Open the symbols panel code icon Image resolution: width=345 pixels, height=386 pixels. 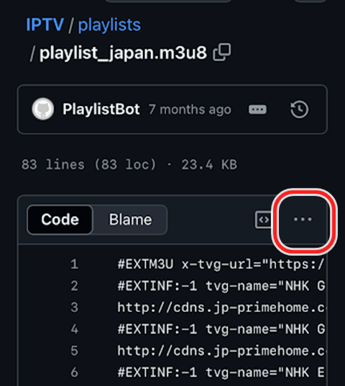click(263, 220)
